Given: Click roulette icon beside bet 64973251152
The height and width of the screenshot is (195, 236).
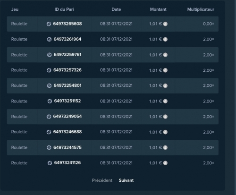Looking at the screenshot, I should [50, 101].
